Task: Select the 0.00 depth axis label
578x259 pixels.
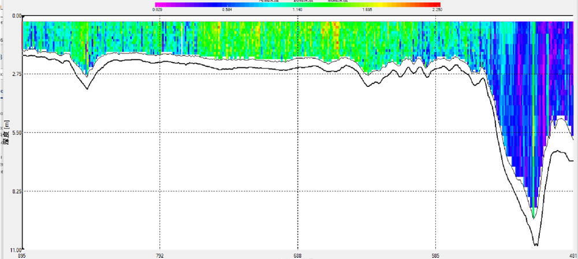Action: click(16, 16)
